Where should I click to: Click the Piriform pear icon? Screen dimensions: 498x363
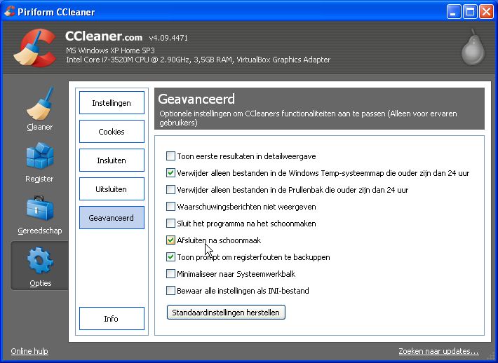(472, 49)
